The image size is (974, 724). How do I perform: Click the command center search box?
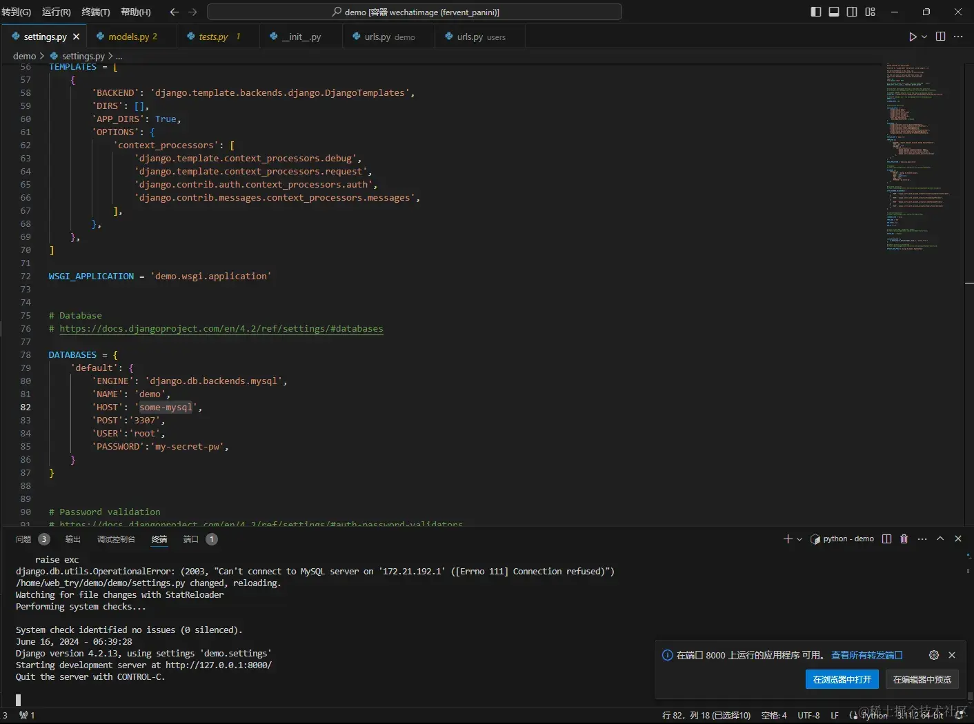(x=415, y=12)
